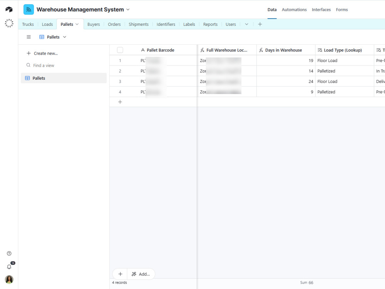Open the Users table tab
The width and height of the screenshot is (385, 289).
(x=231, y=24)
